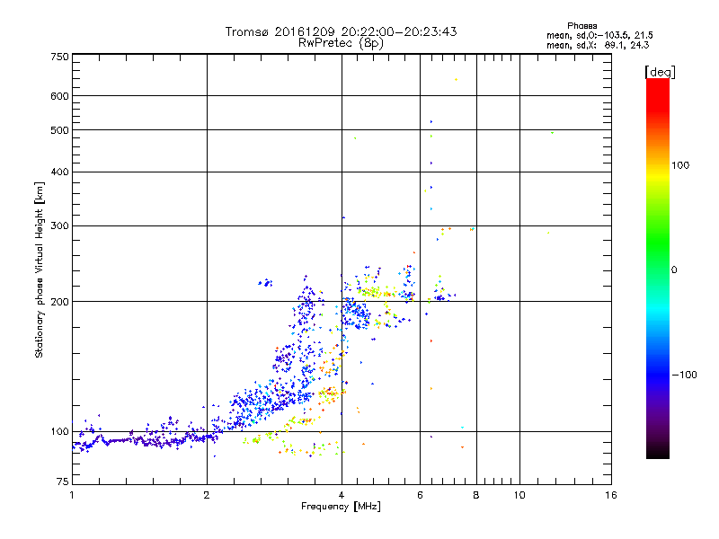Click the '100' label on the color bar
Image resolution: width=719 pixels, height=539 pixels.
click(x=680, y=165)
